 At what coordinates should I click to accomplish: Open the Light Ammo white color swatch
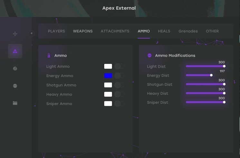click(x=108, y=66)
